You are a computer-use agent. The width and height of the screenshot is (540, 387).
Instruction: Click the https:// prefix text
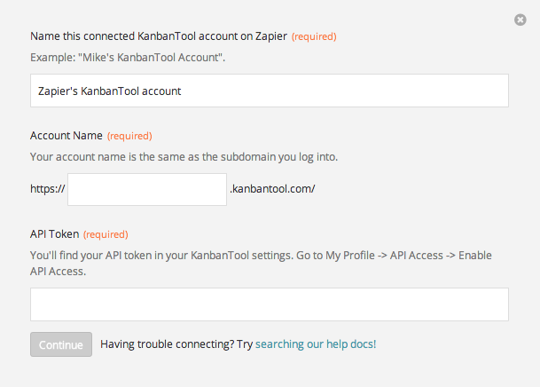tap(48, 189)
